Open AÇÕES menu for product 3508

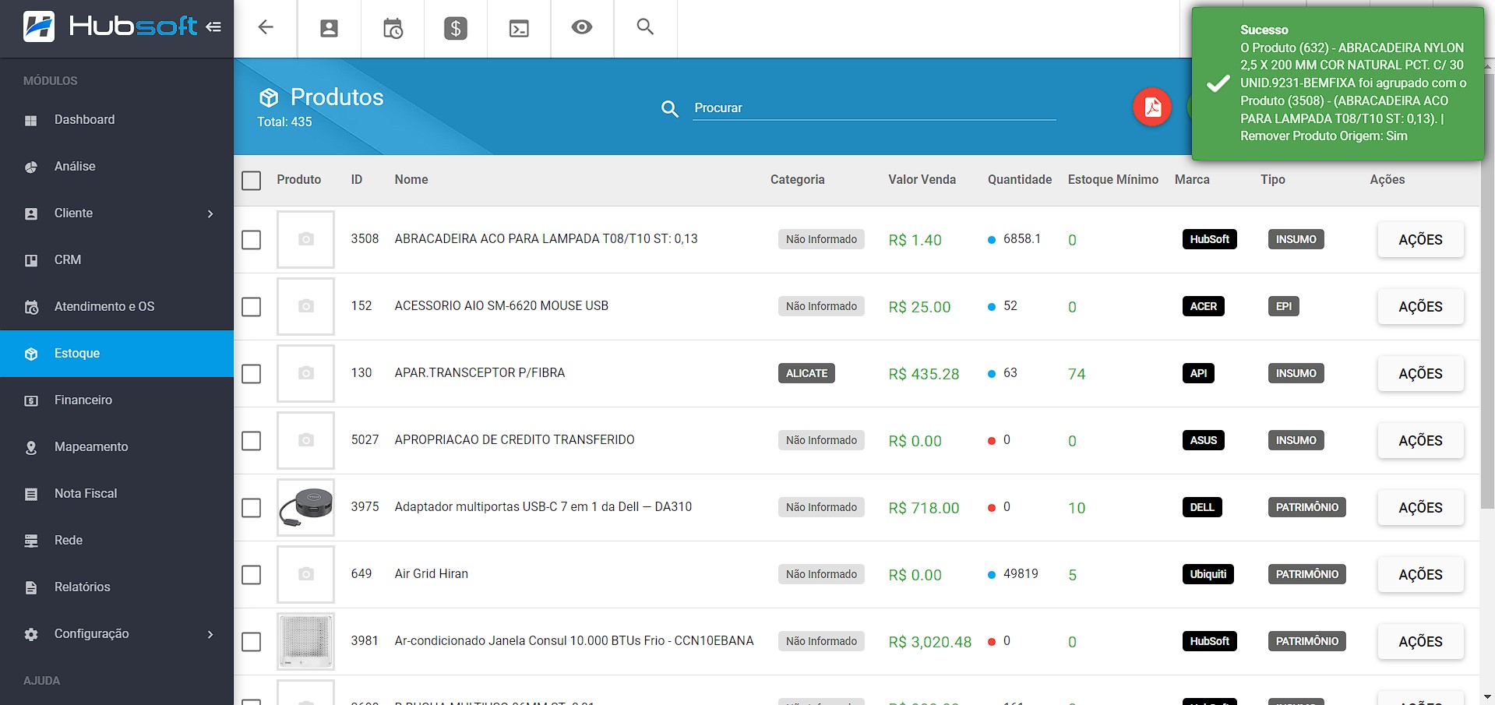pos(1420,240)
